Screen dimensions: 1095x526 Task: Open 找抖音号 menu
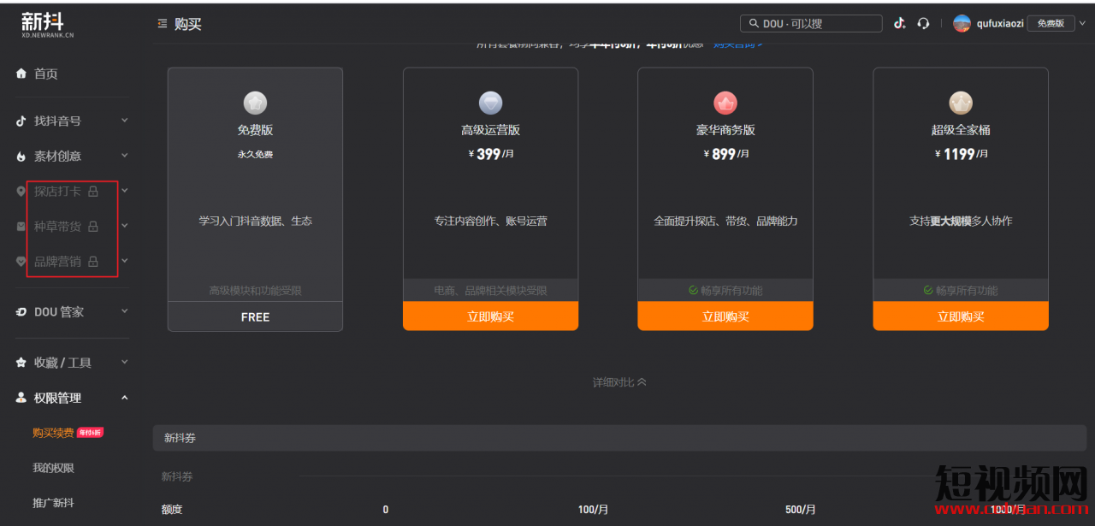tap(57, 121)
